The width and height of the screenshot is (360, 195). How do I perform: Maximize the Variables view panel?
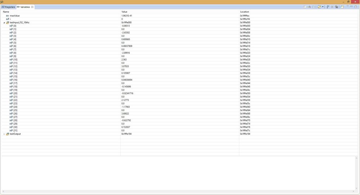coord(356,6)
